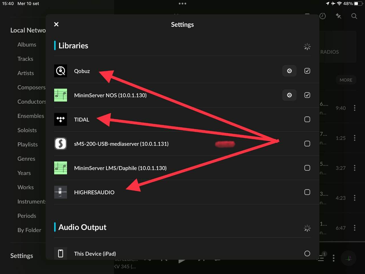The image size is (365, 274).
Task: Open the options menu for the 3:27 track
Action: point(355,168)
